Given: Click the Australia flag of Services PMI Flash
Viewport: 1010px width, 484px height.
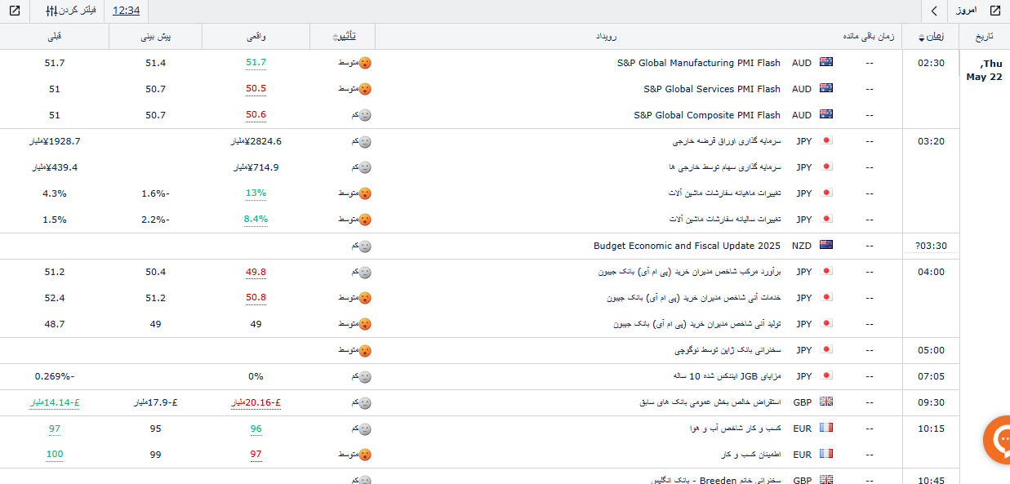Looking at the screenshot, I should pyautogui.click(x=825, y=89).
